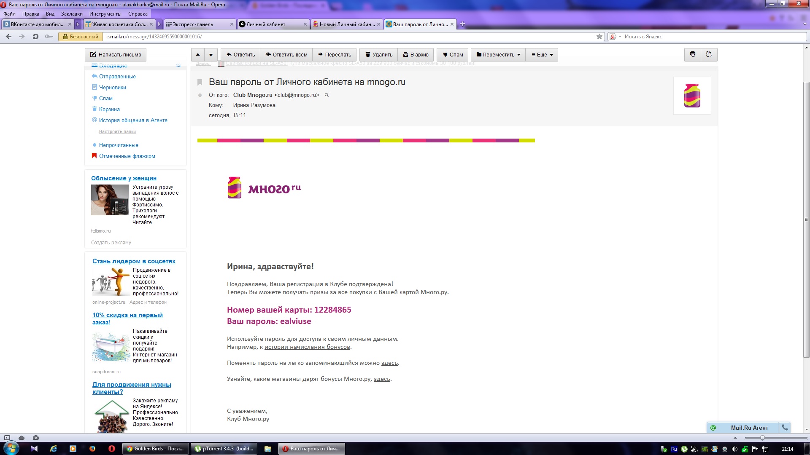The width and height of the screenshot is (810, 455).
Task: Click the browser back arrow
Action: 8,37
